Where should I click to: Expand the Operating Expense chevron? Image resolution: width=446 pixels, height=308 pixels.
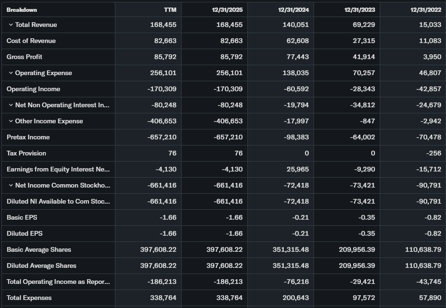coord(11,73)
